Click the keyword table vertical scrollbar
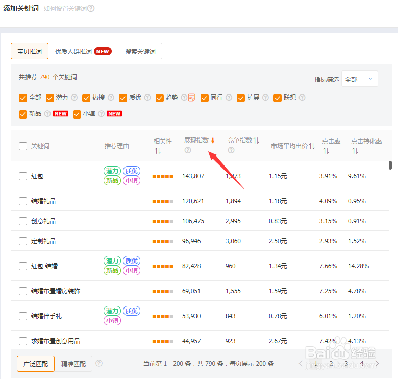Viewport: 398px width, 379px height. (390, 165)
